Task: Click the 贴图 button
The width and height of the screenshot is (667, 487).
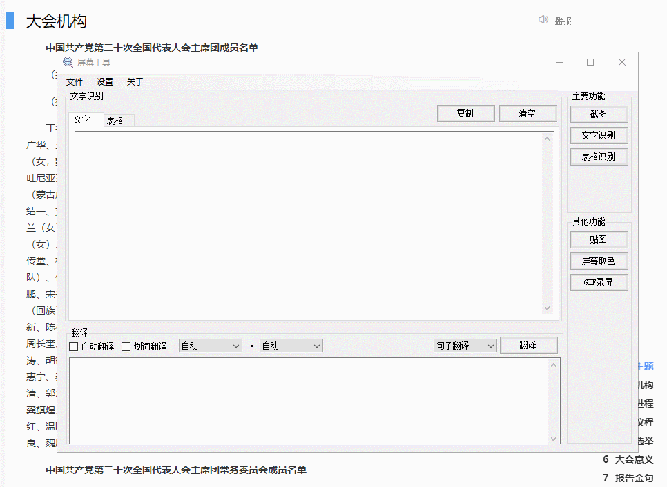Action: coord(599,239)
